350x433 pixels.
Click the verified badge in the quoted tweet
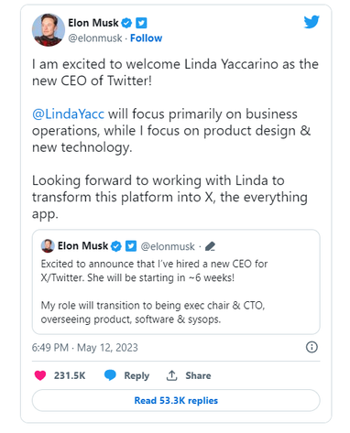point(116,246)
